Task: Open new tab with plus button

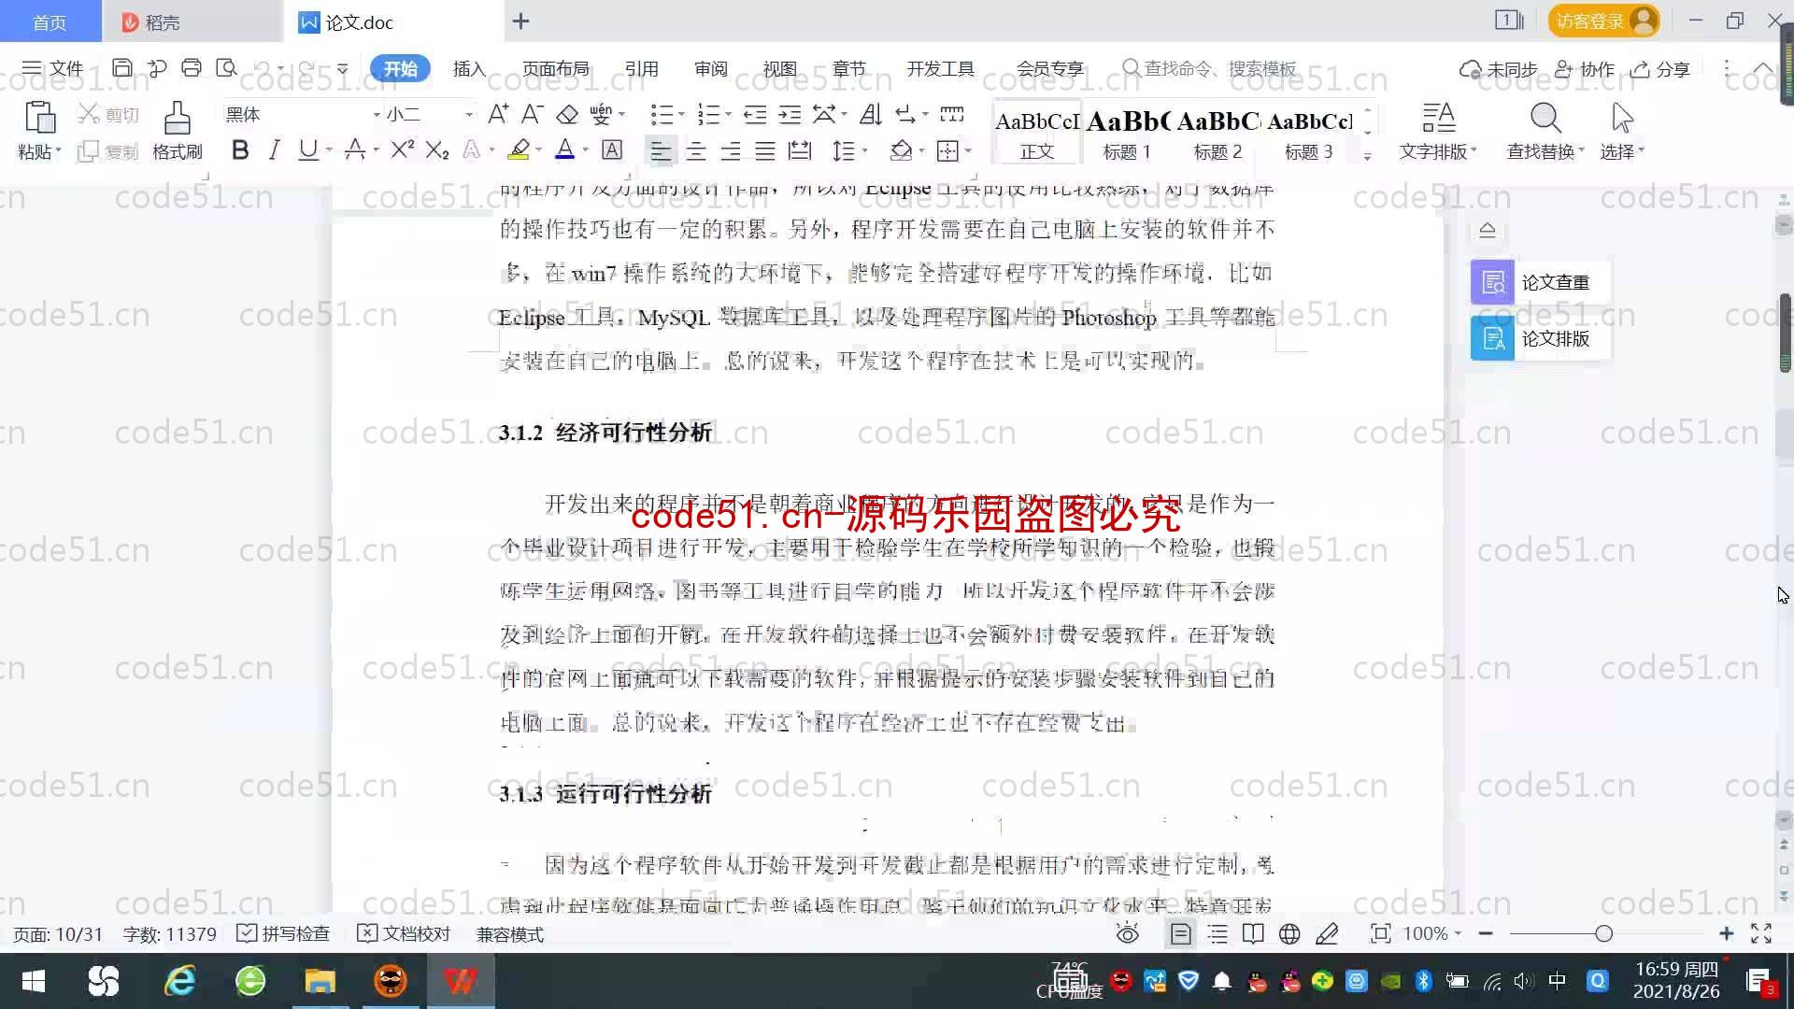Action: [x=521, y=21]
